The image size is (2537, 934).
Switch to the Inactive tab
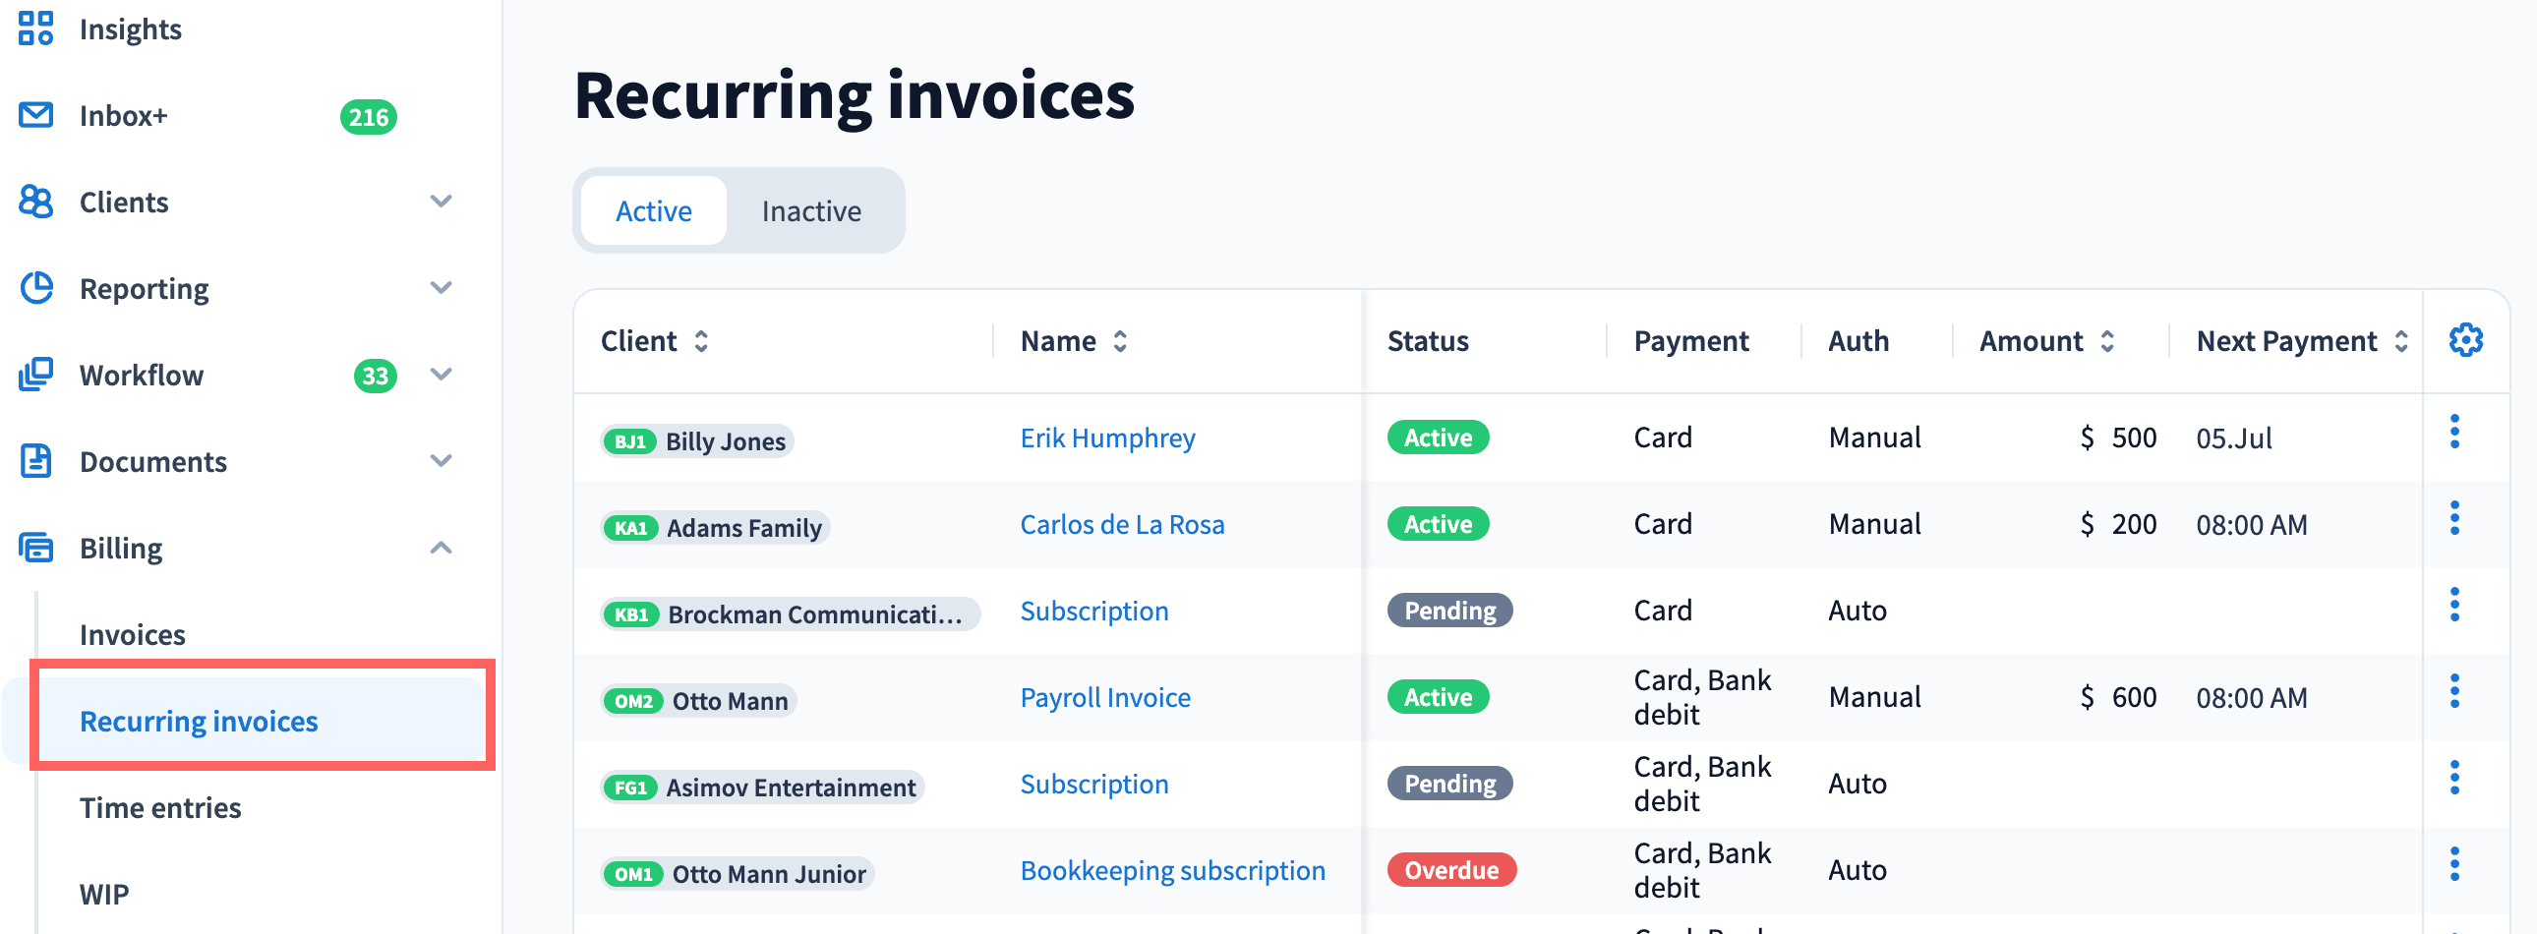[x=810, y=210]
